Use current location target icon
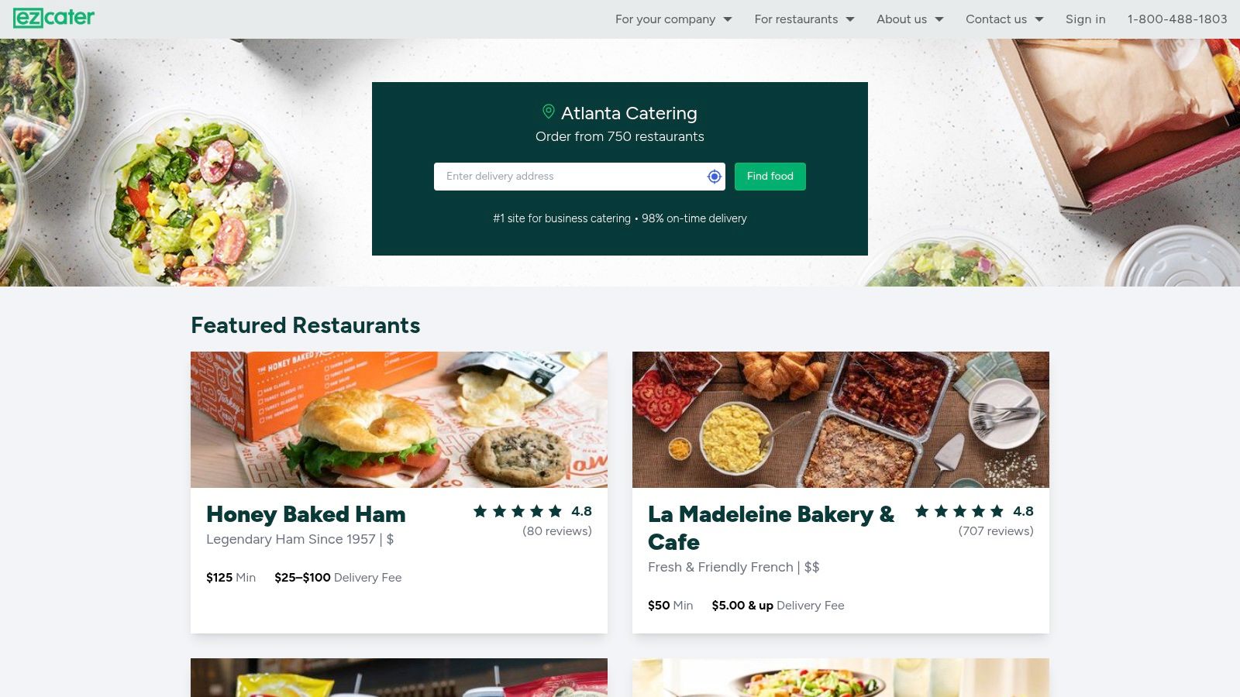 tap(714, 177)
